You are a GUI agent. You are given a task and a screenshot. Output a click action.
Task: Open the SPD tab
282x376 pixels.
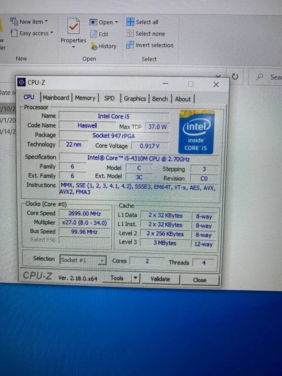(109, 98)
